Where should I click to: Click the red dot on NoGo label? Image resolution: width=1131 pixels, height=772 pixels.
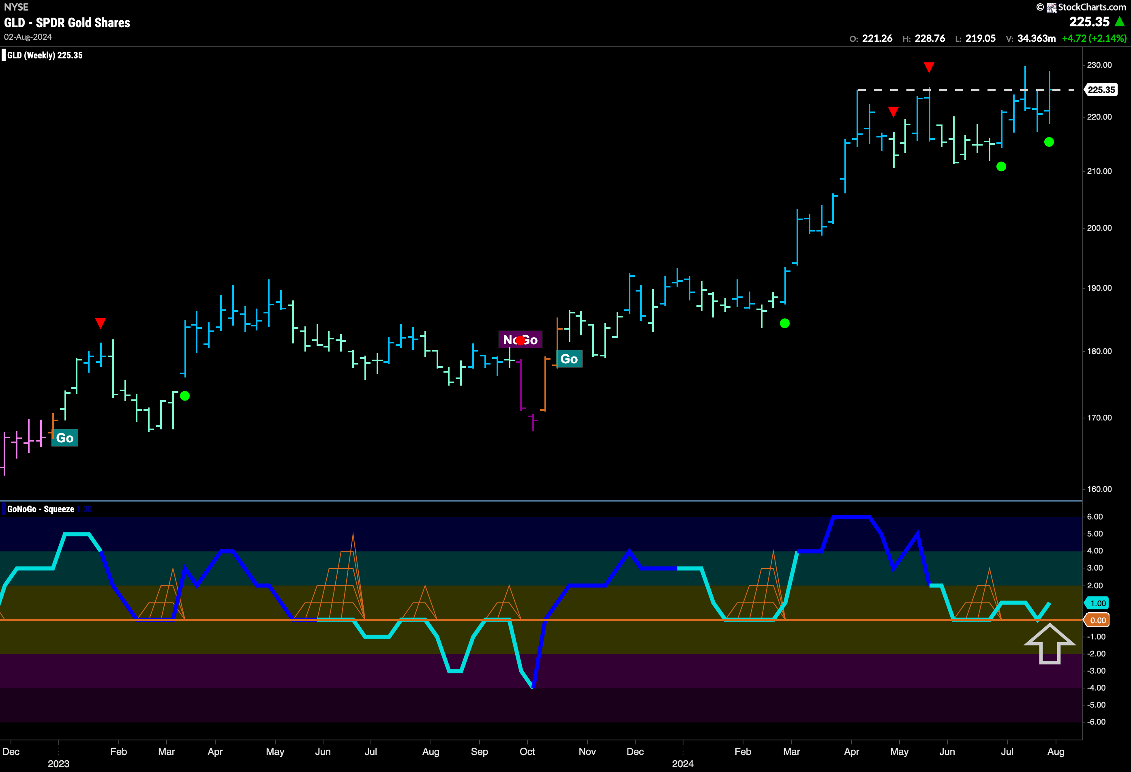click(x=521, y=340)
